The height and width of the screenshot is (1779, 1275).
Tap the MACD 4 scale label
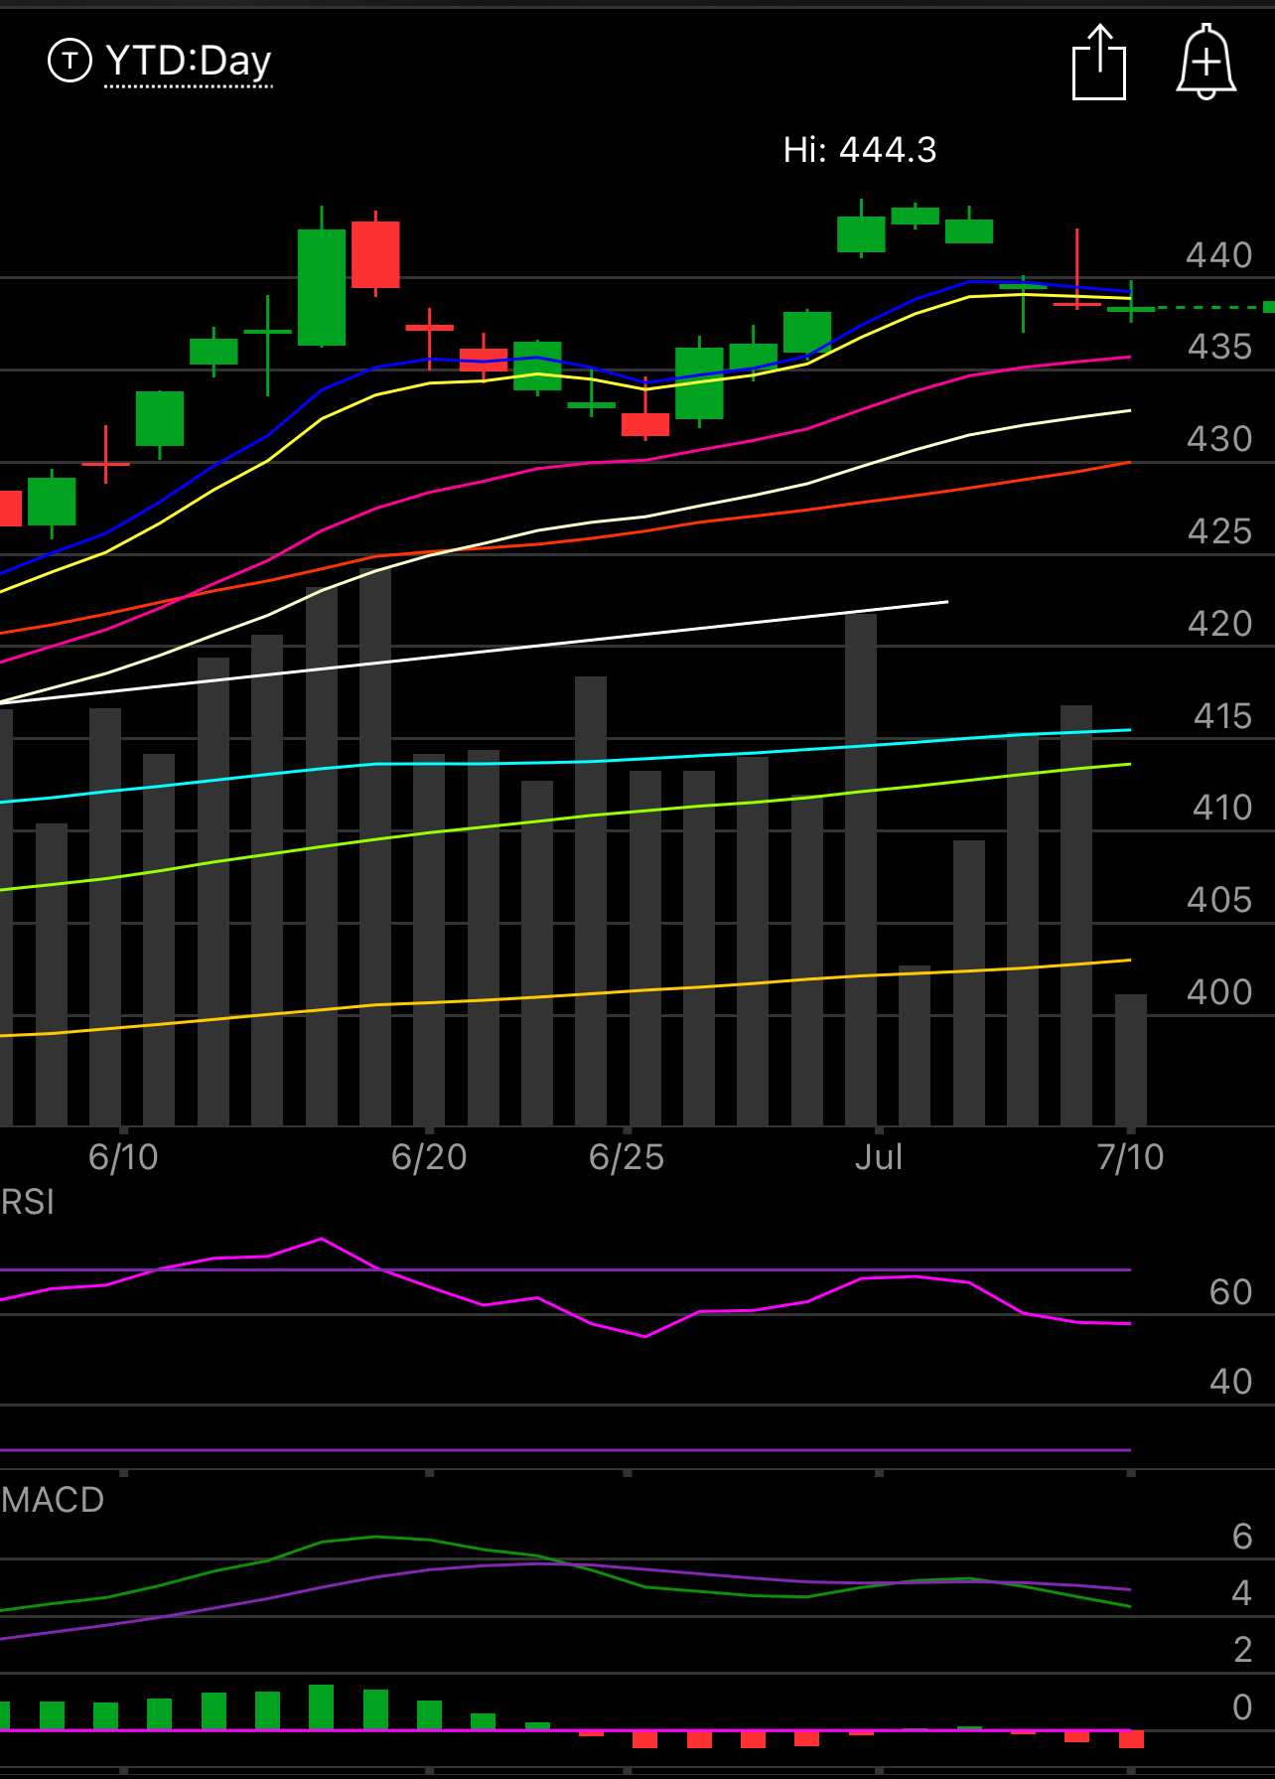1242,1593
